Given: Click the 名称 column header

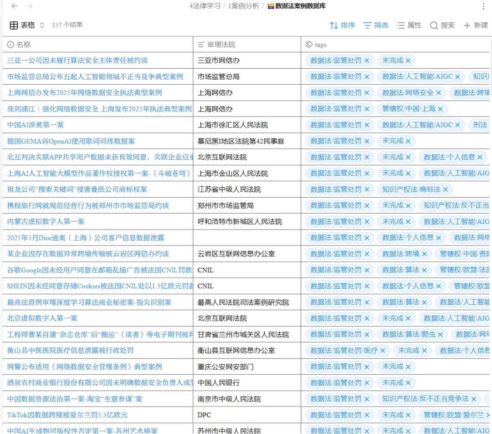Looking at the screenshot, I should [x=97, y=45].
